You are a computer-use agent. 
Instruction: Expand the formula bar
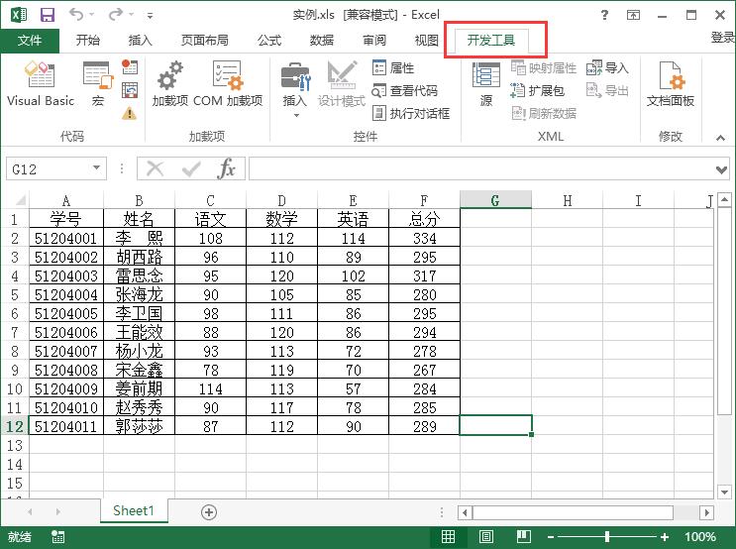pyautogui.click(x=722, y=168)
